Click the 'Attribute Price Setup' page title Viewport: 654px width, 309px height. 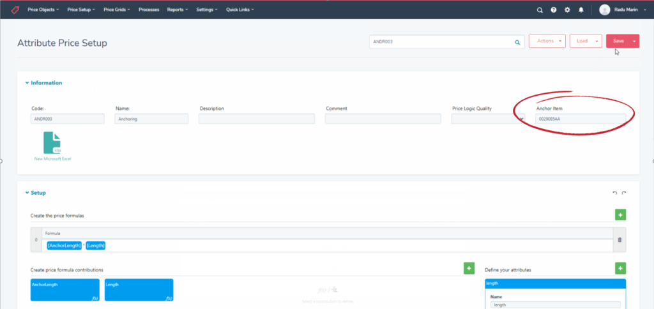(62, 43)
